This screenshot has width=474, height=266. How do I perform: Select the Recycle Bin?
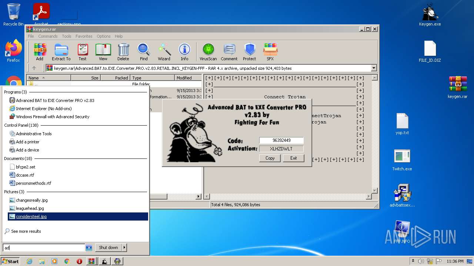(x=13, y=15)
